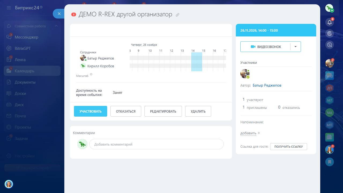
Task: Click the bookmark icon in right bar
Action: click(330, 162)
